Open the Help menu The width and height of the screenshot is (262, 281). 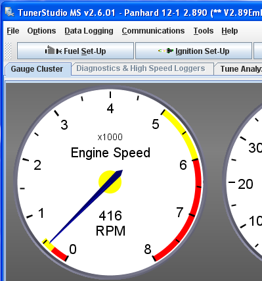tap(230, 31)
